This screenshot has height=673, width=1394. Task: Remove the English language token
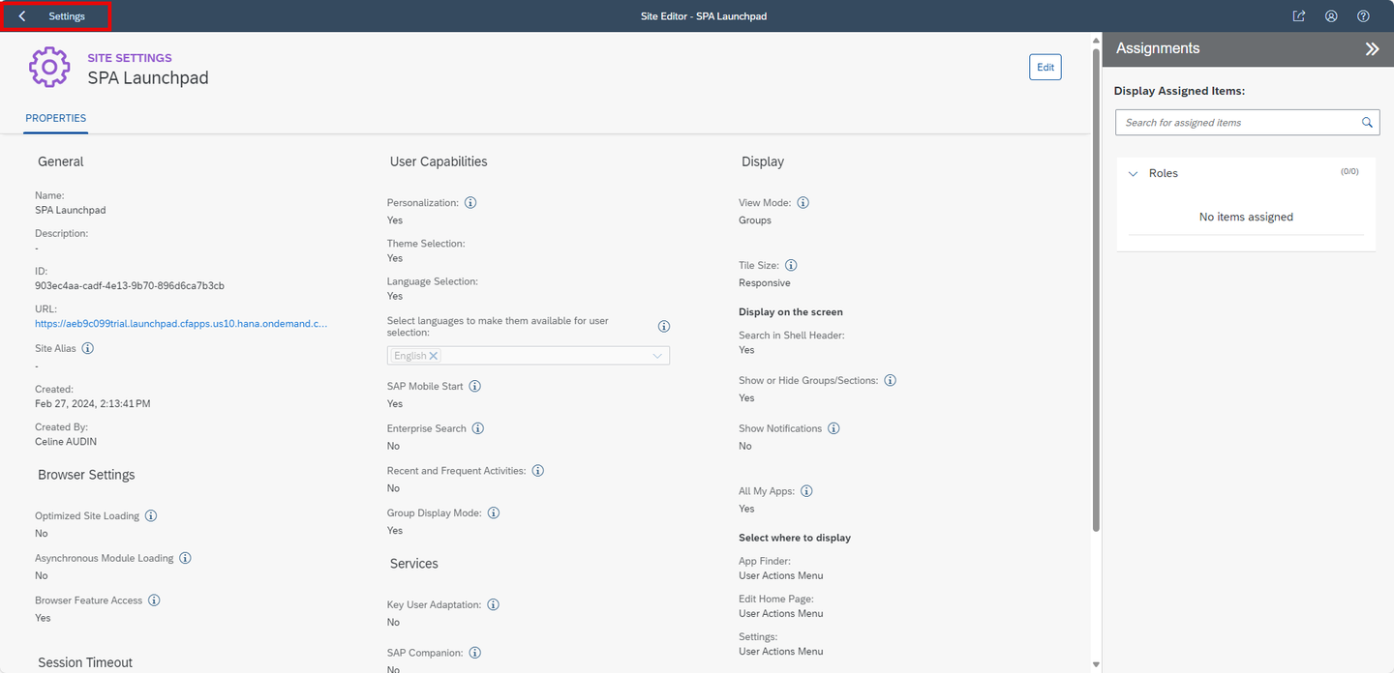coord(434,356)
